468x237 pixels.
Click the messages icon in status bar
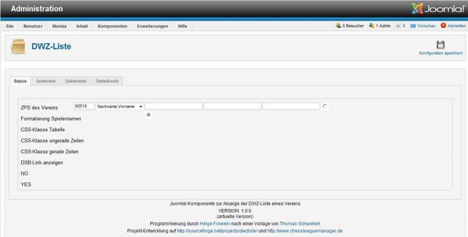pyautogui.click(x=398, y=26)
